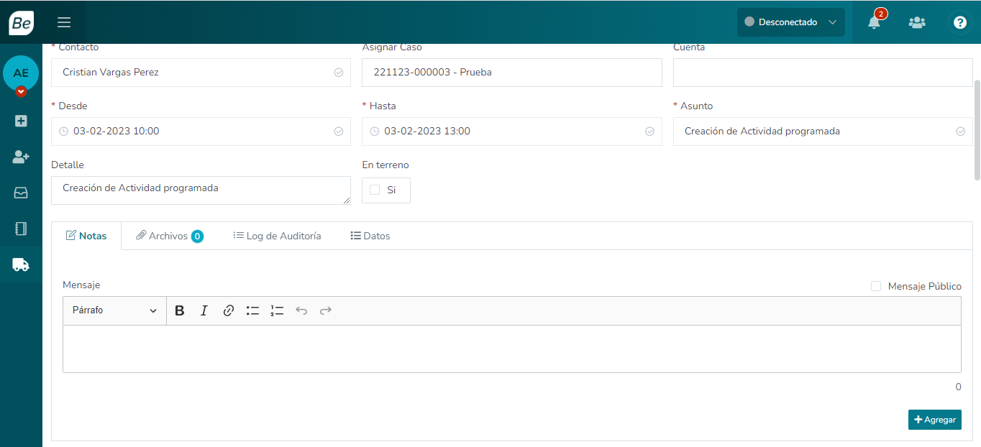Click the plus-square sidebar icon
Screen dimensions: 981x447
[21, 121]
